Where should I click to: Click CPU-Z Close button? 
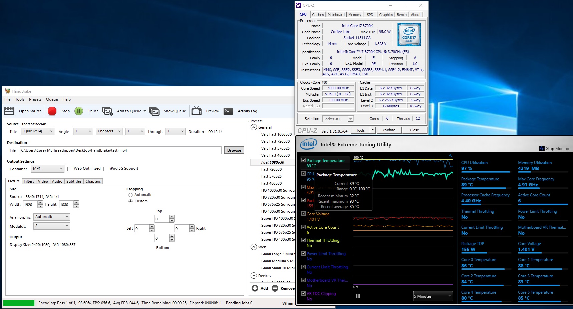414,130
